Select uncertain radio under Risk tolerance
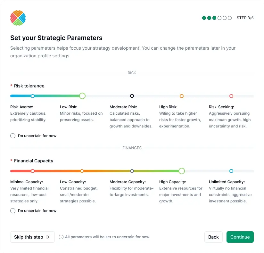Screen dimensions: 264x253 pos(13,136)
